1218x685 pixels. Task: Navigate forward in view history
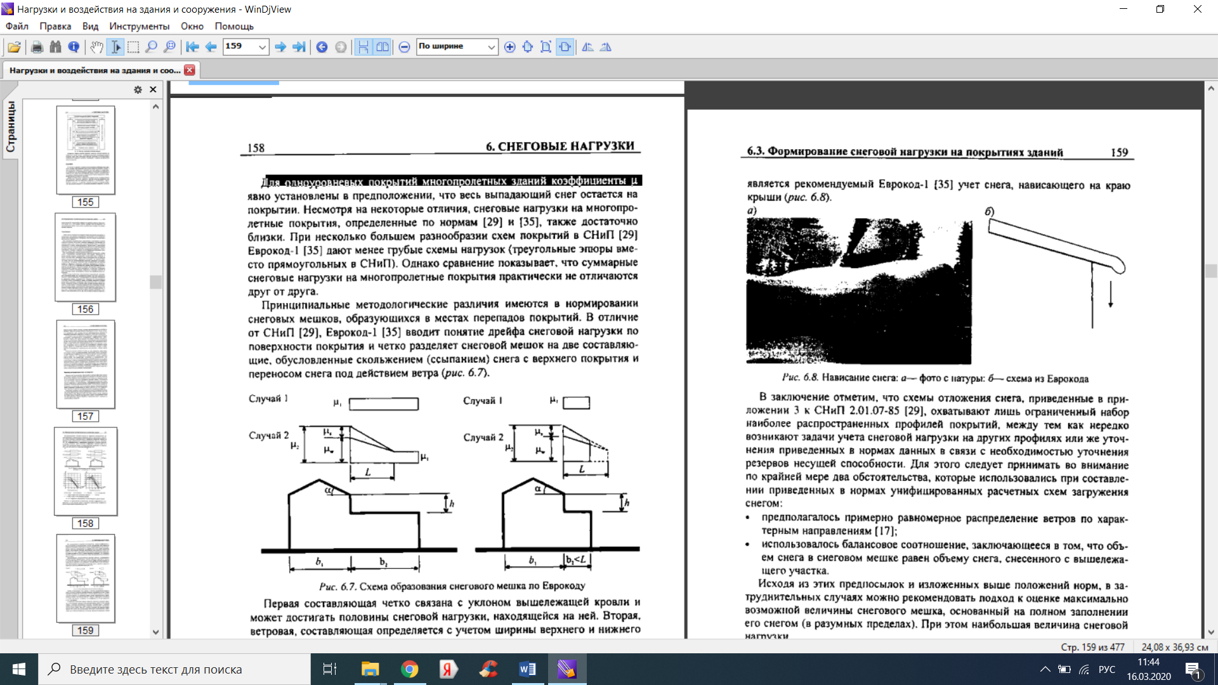341,47
